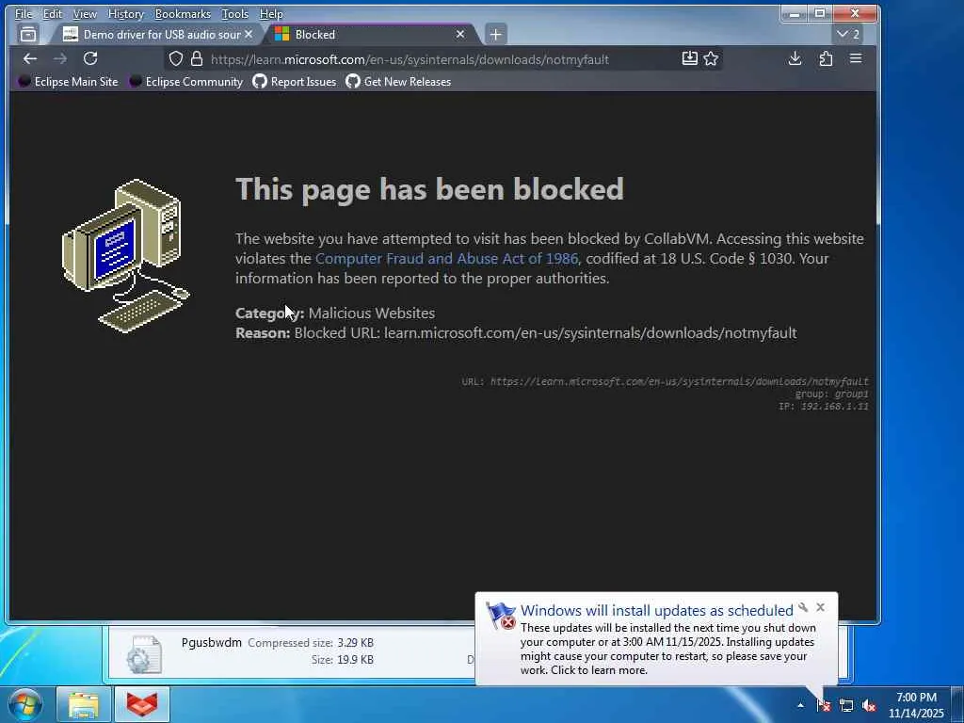Click Show Desktop button at taskbar end
Image resolution: width=964 pixels, height=723 pixels.
click(957, 704)
